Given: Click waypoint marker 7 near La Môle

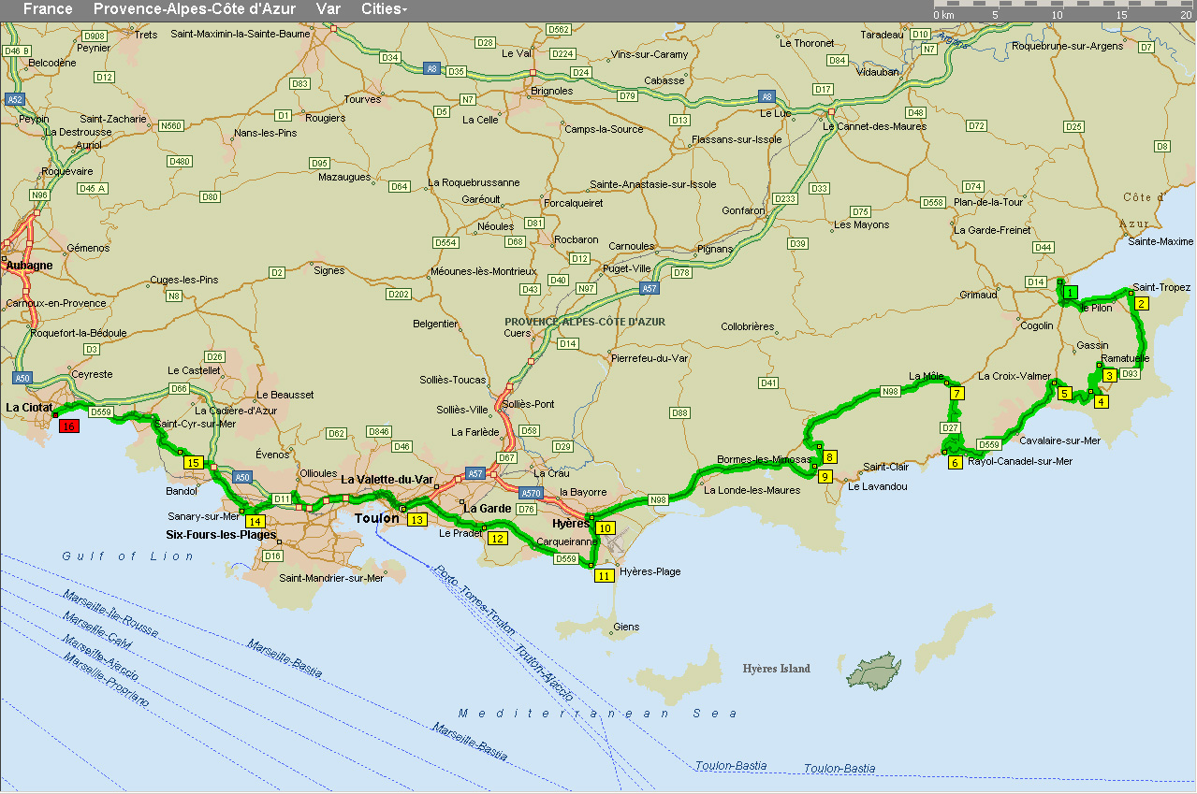Looking at the screenshot, I should click(956, 394).
